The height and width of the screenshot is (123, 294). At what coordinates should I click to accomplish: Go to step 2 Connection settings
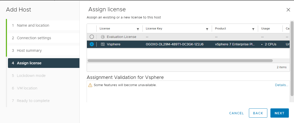[x=44, y=38]
